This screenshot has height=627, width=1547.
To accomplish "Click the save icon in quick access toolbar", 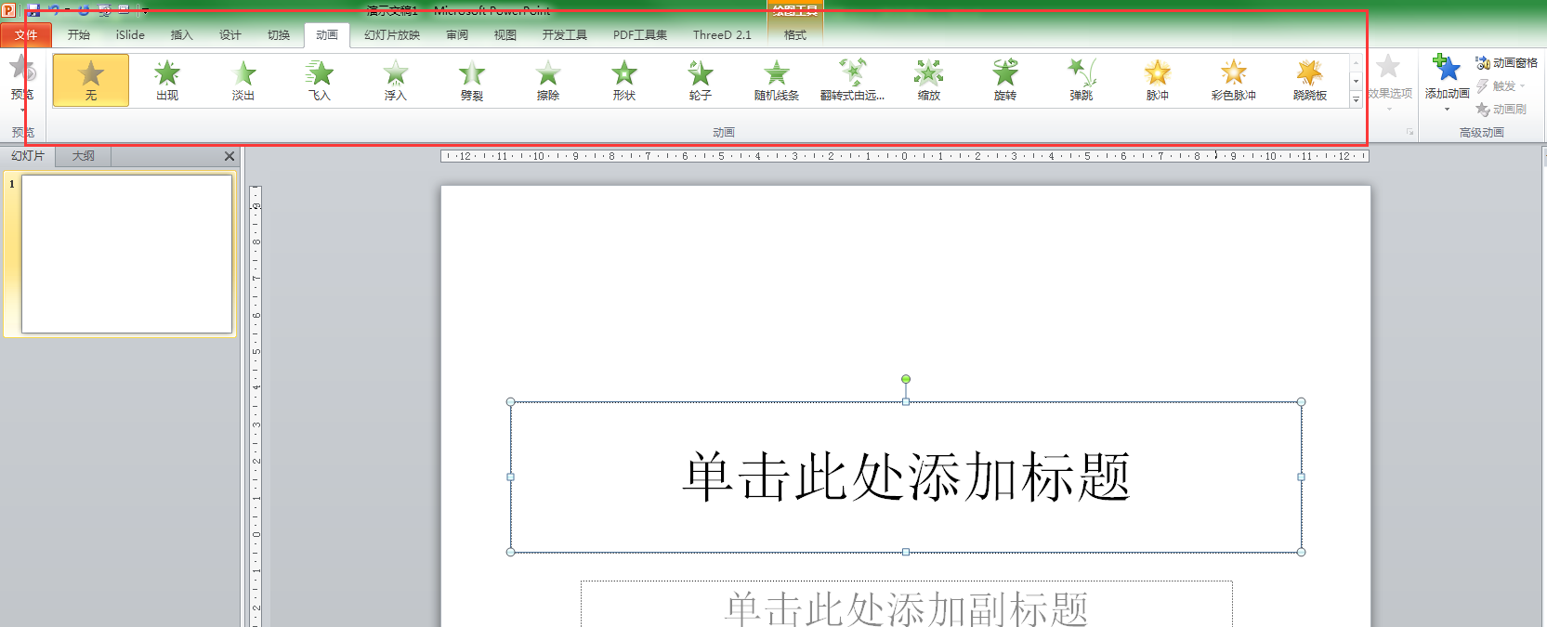I will coord(34,11).
